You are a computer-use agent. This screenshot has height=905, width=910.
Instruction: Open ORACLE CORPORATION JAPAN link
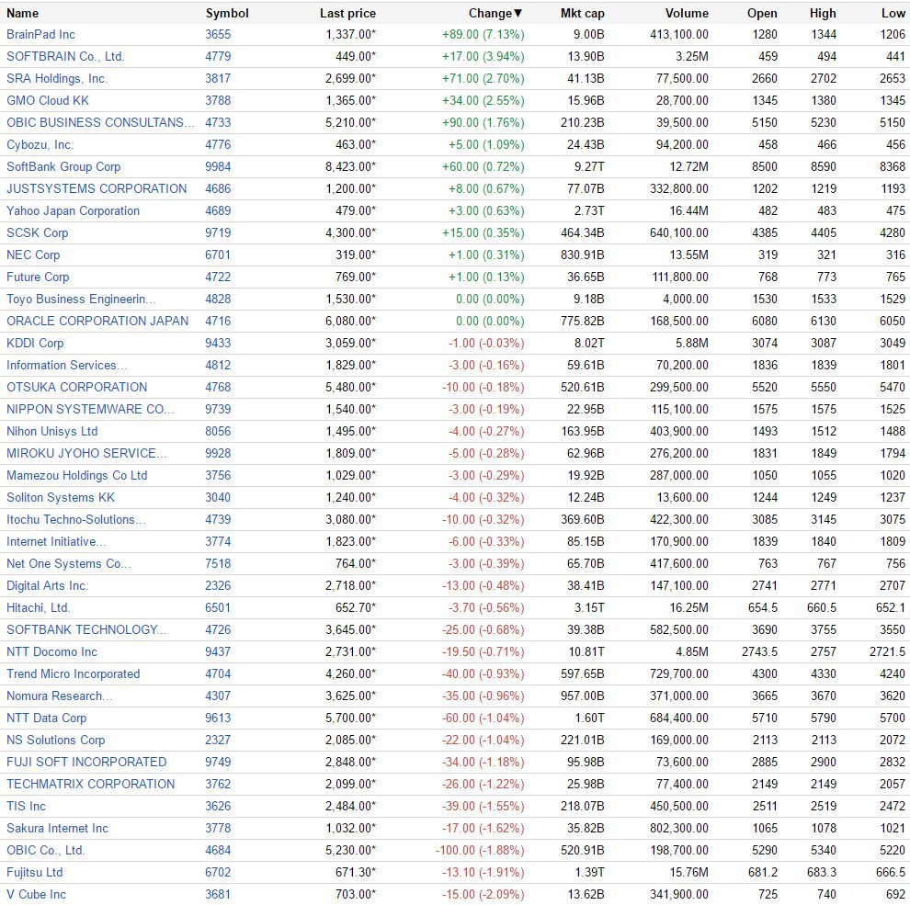(x=97, y=321)
